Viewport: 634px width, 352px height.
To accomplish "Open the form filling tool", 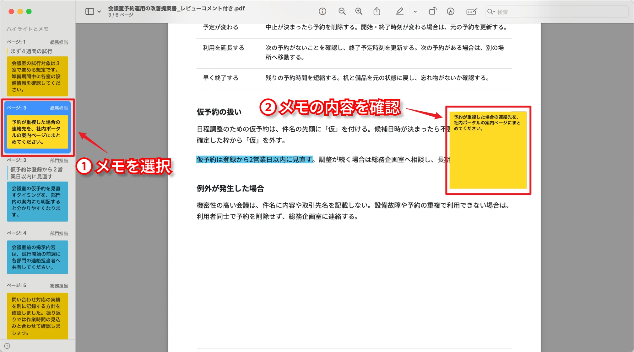I will [471, 12].
